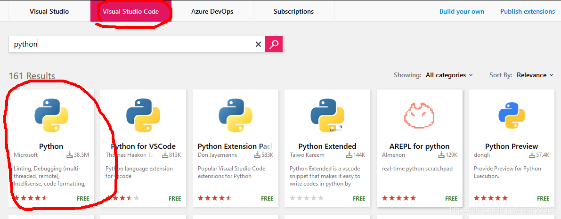Click the Python for VSCode logo
The height and width of the screenshot is (219, 561).
coord(143,115)
